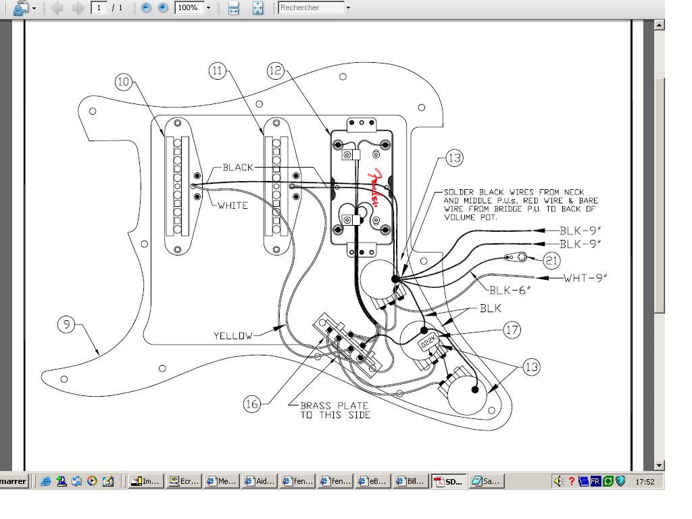This screenshot has height=519, width=692.
Task: Open the zoom level dropdown arrow
Action: 208,8
